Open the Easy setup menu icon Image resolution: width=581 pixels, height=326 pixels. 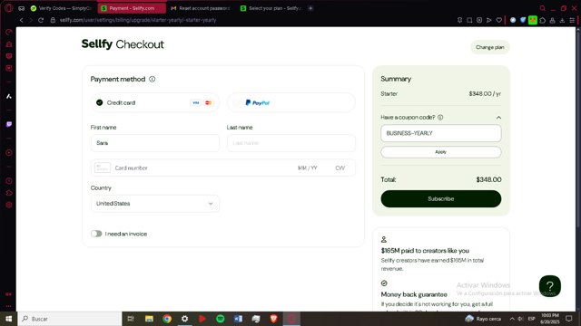(572, 20)
